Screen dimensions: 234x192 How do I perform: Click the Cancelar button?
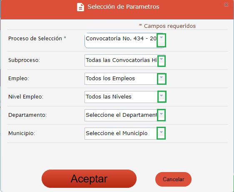click(x=173, y=180)
